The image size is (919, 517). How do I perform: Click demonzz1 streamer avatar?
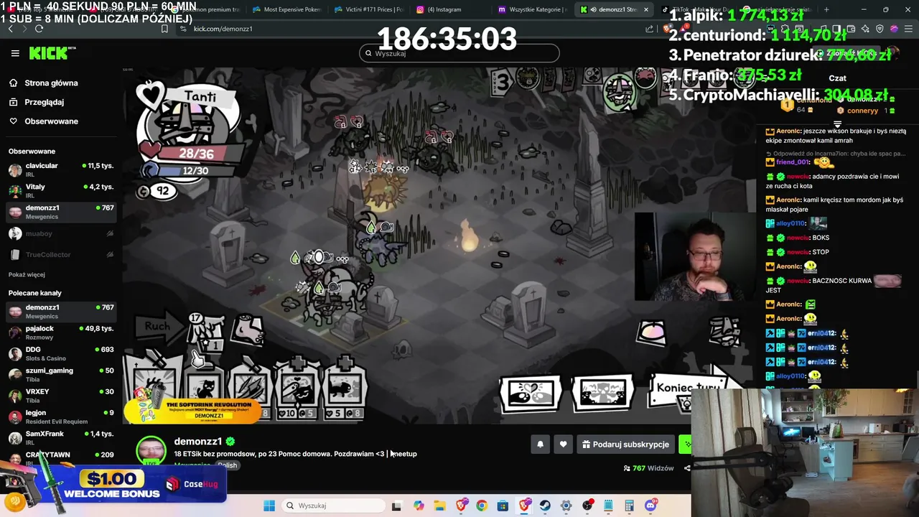click(151, 450)
